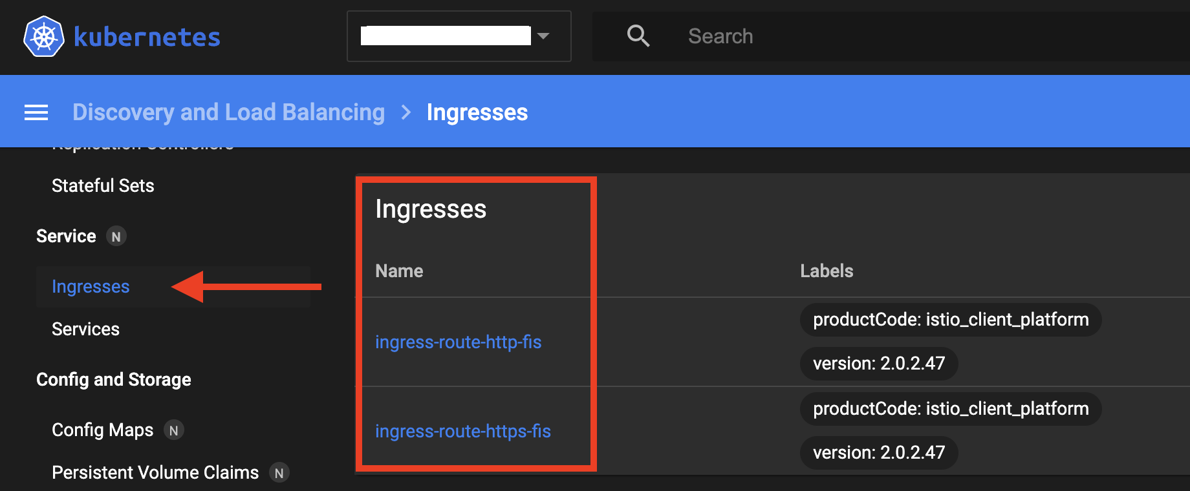Go to Discovery and Load Balancing breadcrumb
This screenshot has width=1190, height=491.
point(228,112)
